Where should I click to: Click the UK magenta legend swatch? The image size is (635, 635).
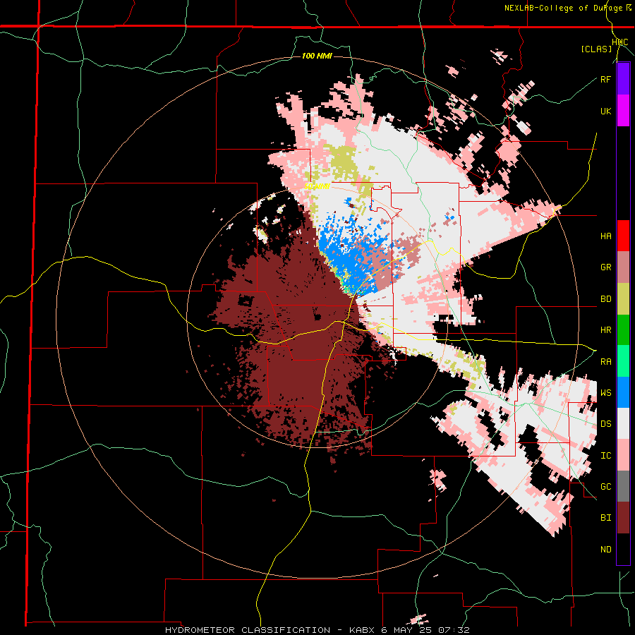[x=623, y=111]
